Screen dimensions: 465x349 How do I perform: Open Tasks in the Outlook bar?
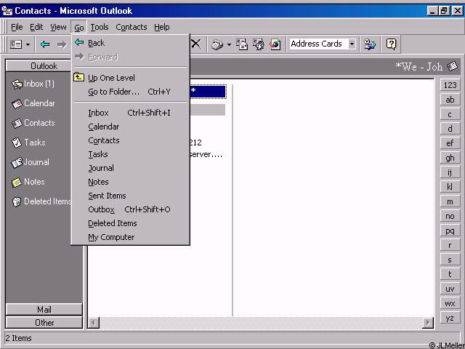[x=28, y=143]
